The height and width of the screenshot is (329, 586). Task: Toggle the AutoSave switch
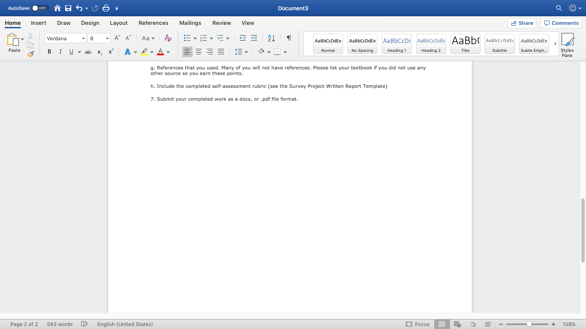[x=41, y=8]
